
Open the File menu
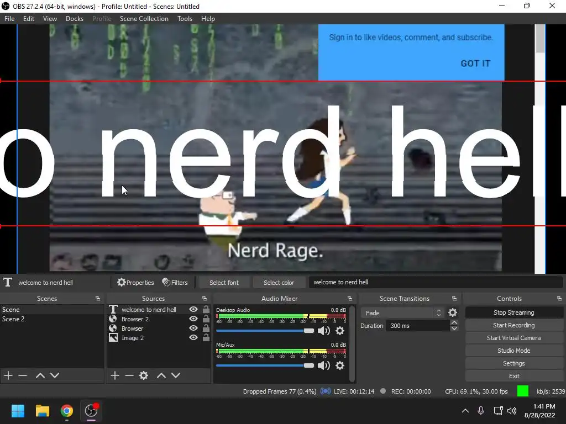9,19
